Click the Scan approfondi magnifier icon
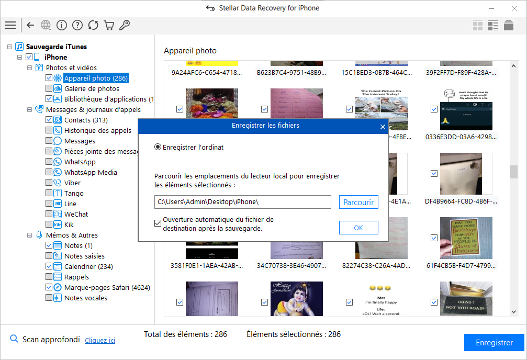This screenshot has height=360, width=527. (14, 339)
